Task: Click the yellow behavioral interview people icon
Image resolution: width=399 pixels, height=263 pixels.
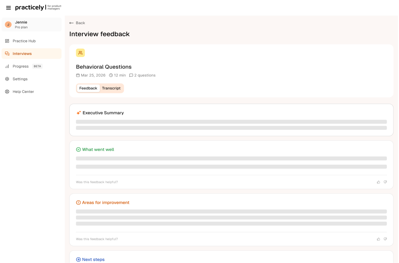Action: tap(80, 53)
